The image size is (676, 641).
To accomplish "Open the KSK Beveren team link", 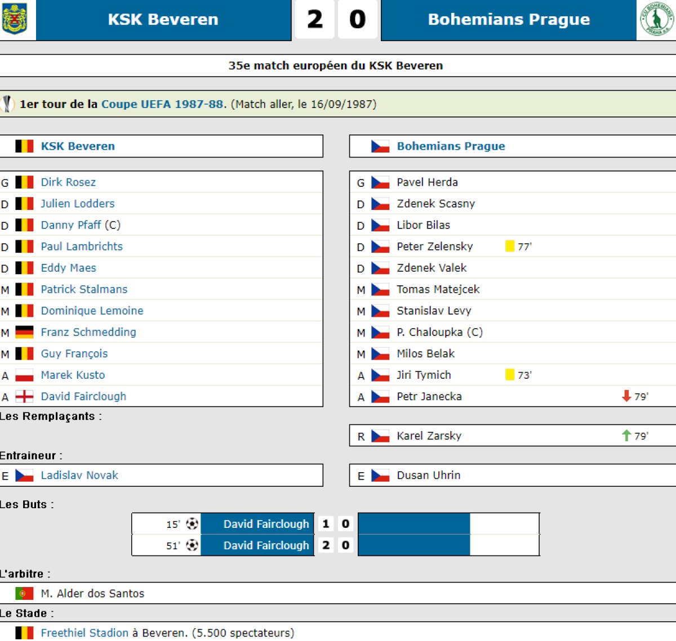I will (78, 146).
